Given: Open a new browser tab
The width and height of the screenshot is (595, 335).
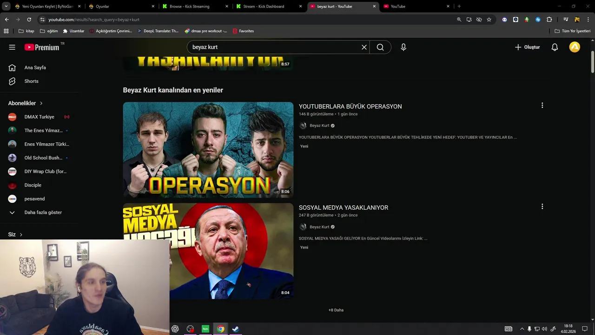Looking at the screenshot, I should point(459,7).
